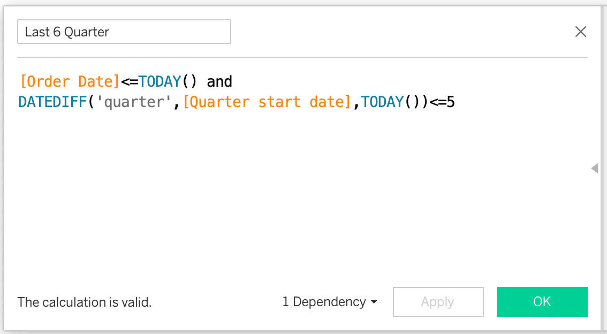Open the 1 Dependency dropdown
Image resolution: width=607 pixels, height=334 pixels.
click(329, 302)
